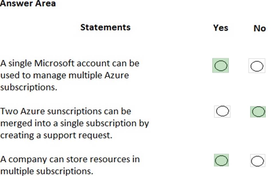Select No for the single Microsoft account statement

tap(257, 66)
